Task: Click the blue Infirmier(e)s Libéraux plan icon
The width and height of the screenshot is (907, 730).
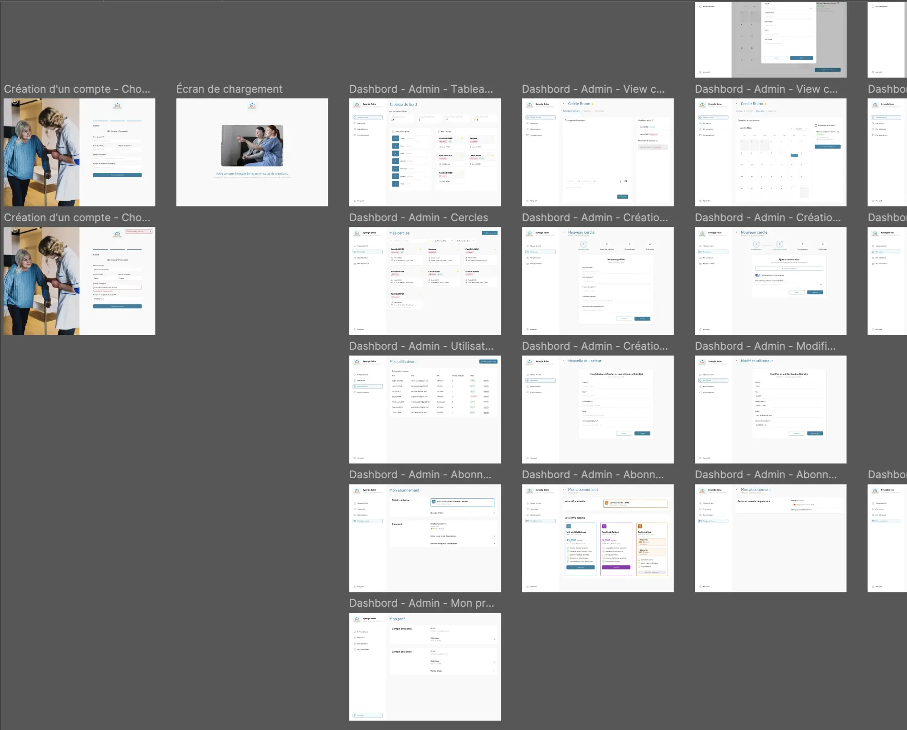Action: [569, 526]
